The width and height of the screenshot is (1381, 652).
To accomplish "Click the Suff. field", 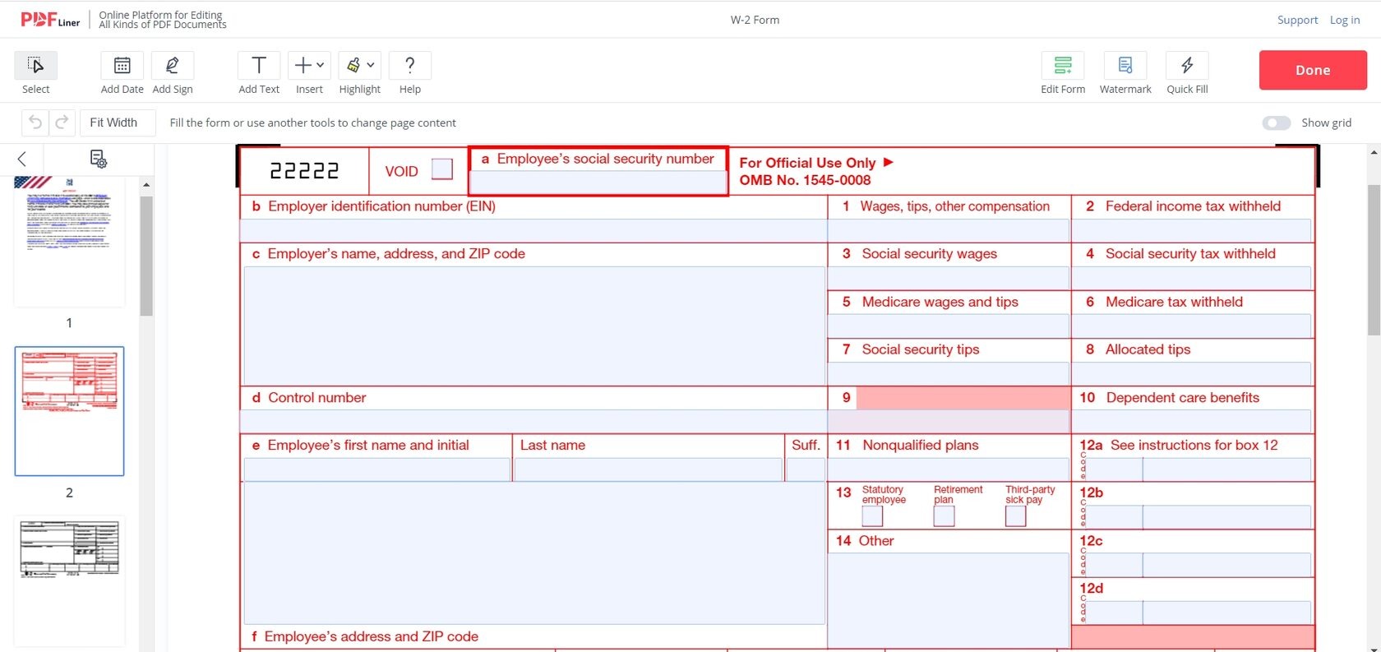I will [806, 469].
